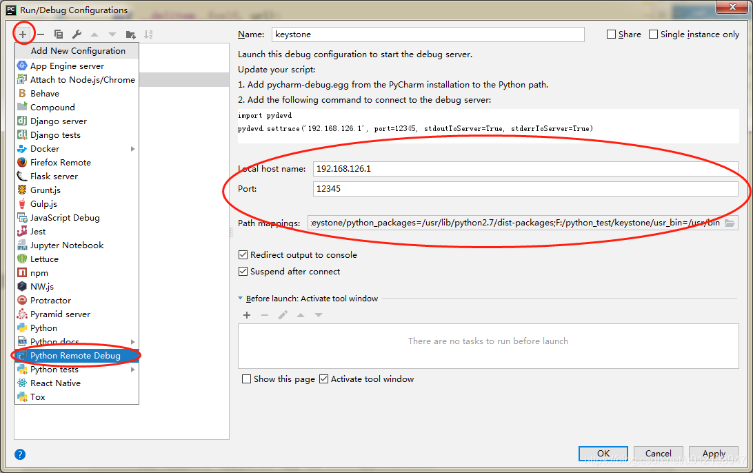This screenshot has width=753, height=473.
Task: Expand Docker submenu arrow
Action: (132, 149)
